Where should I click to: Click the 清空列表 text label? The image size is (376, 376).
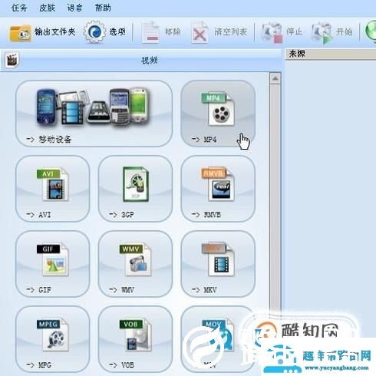coord(230,32)
